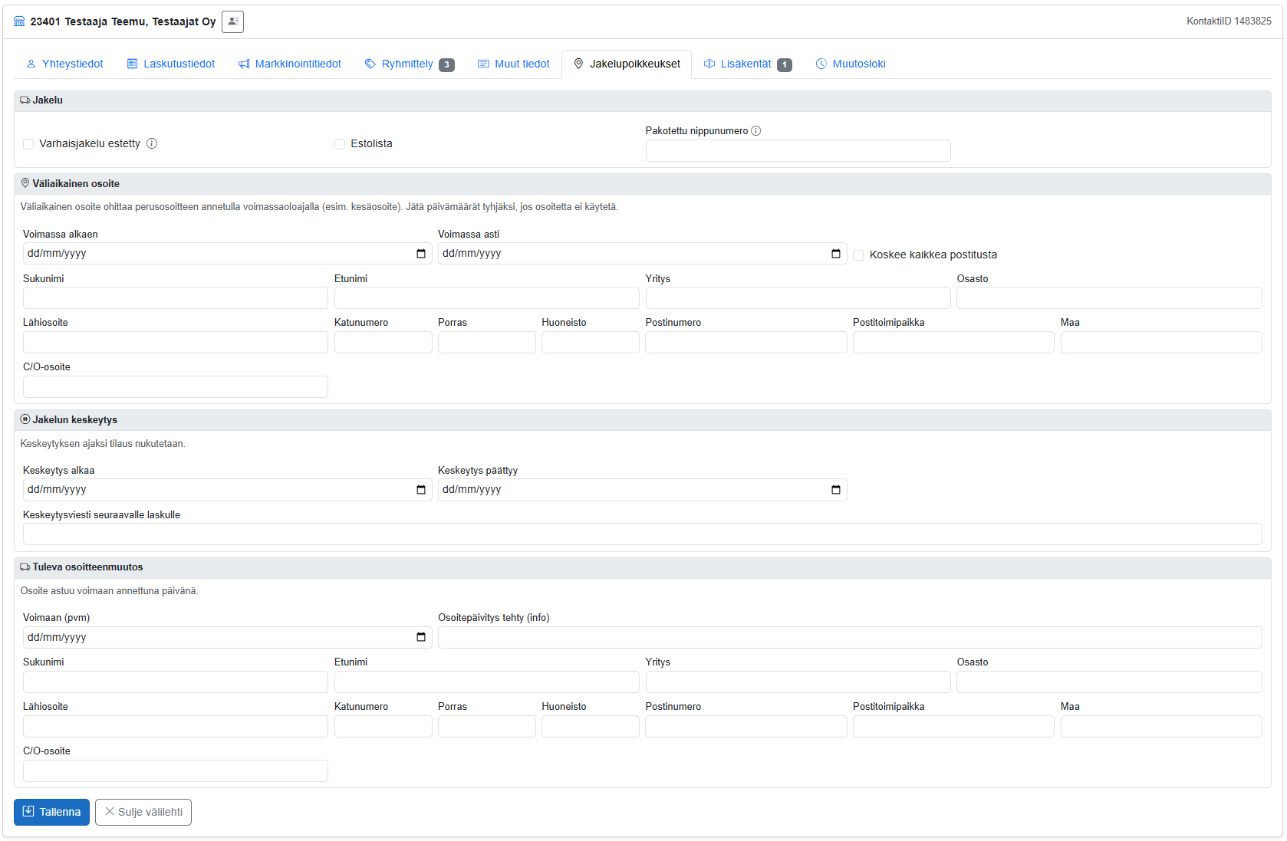This screenshot has height=841, width=1287.
Task: Click Osasto field in Tuleva osoitteenmuutos
Action: (1109, 682)
